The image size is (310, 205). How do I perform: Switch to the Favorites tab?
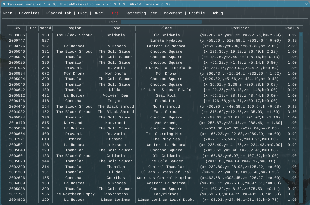click(29, 13)
